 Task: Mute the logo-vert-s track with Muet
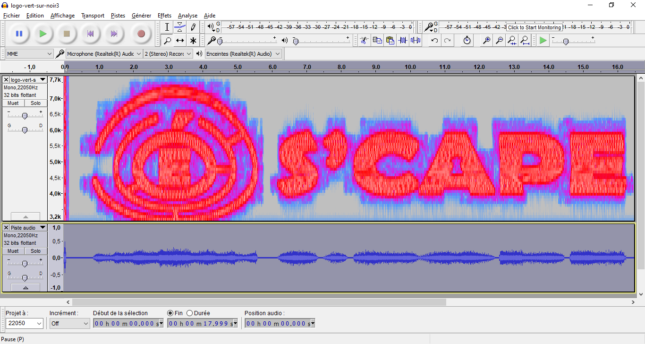[x=13, y=103]
